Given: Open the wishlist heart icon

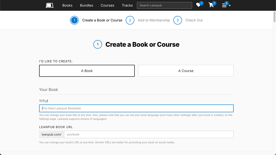Looking at the screenshot, I should [x=198, y=5].
